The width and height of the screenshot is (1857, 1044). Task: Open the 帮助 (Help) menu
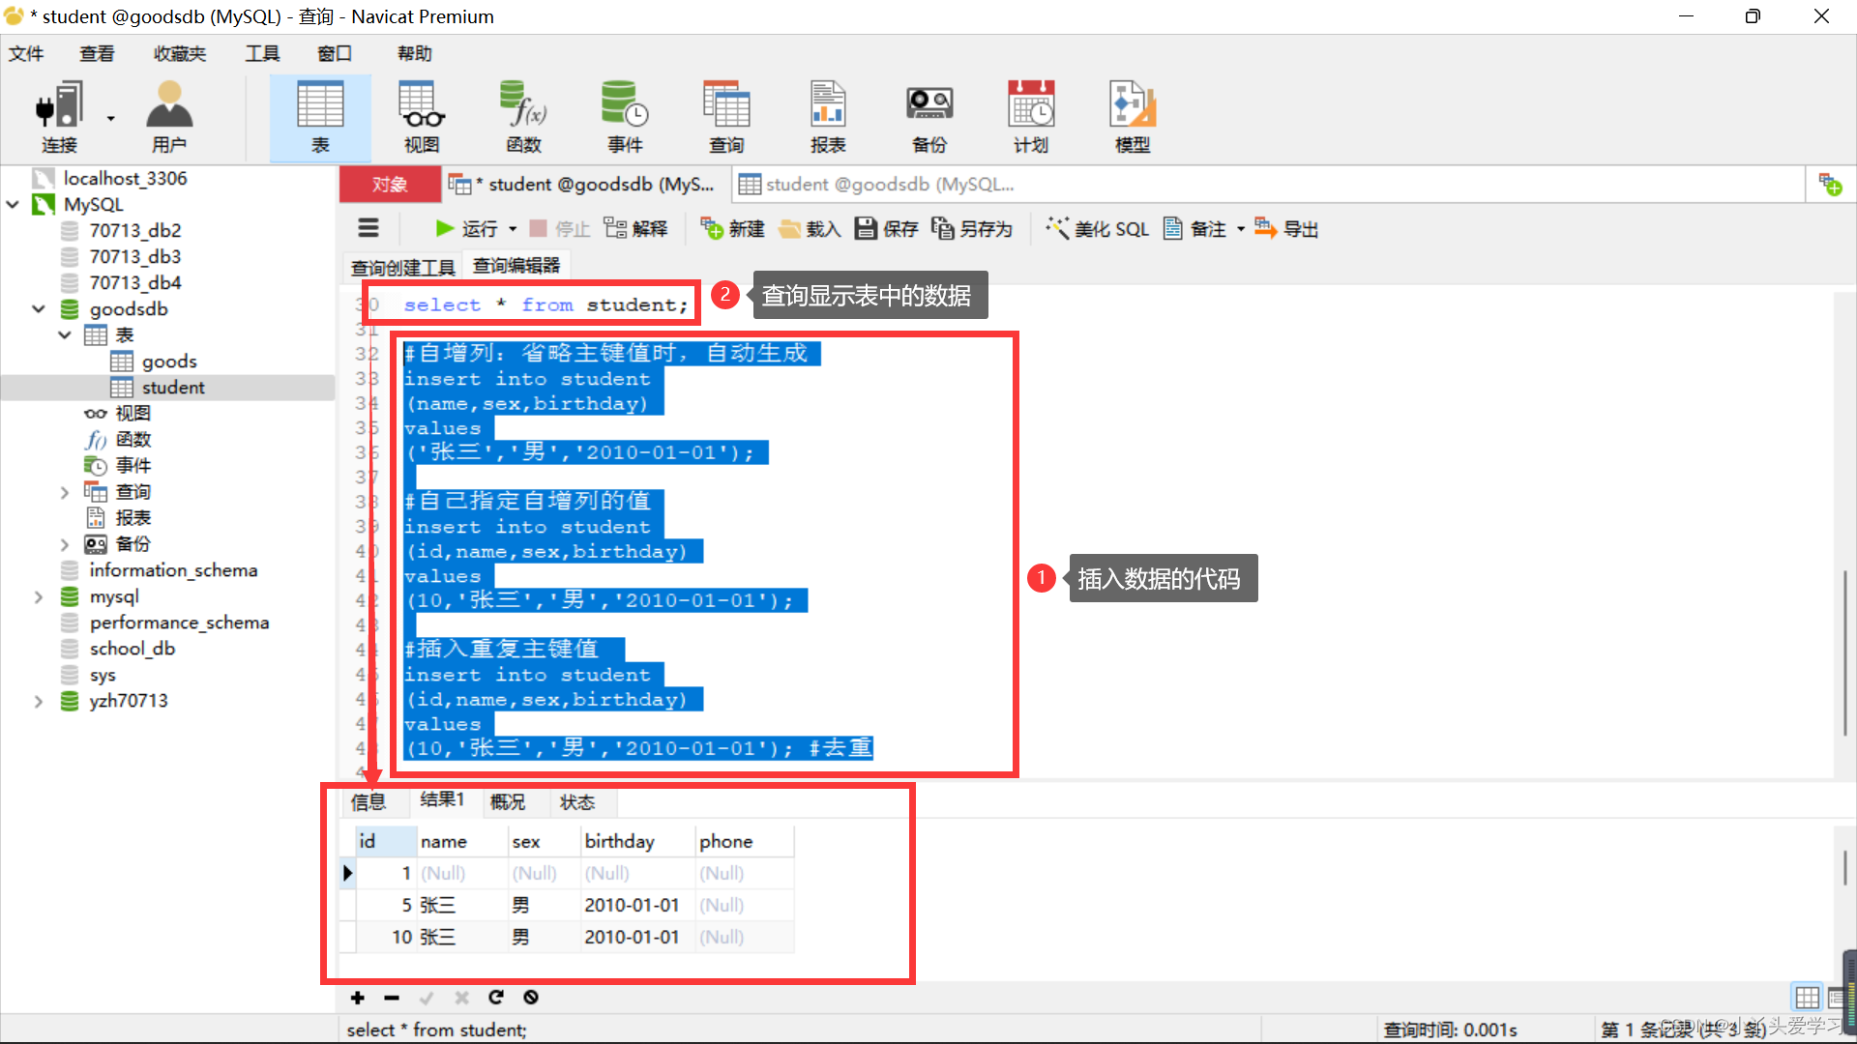pyautogui.click(x=415, y=53)
